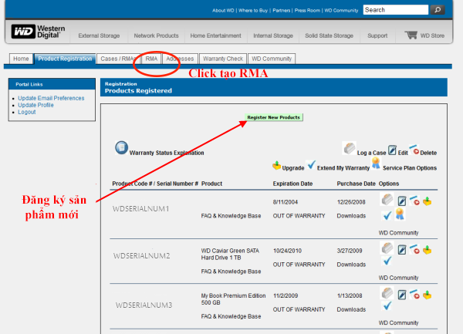This screenshot has height=334, width=463.
Task: Open WD Community link for WDSERIALNUM3
Action: click(399, 322)
